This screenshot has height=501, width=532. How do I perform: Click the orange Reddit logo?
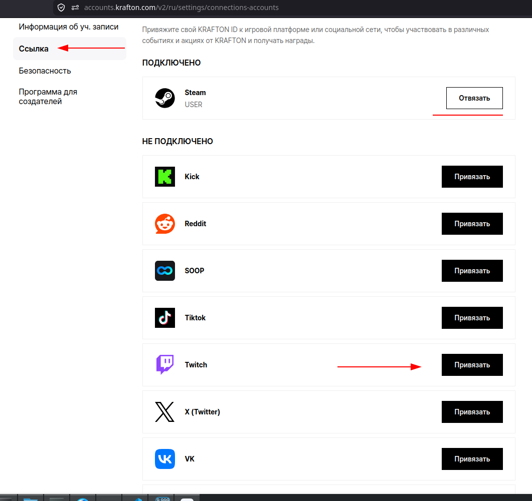click(x=165, y=224)
